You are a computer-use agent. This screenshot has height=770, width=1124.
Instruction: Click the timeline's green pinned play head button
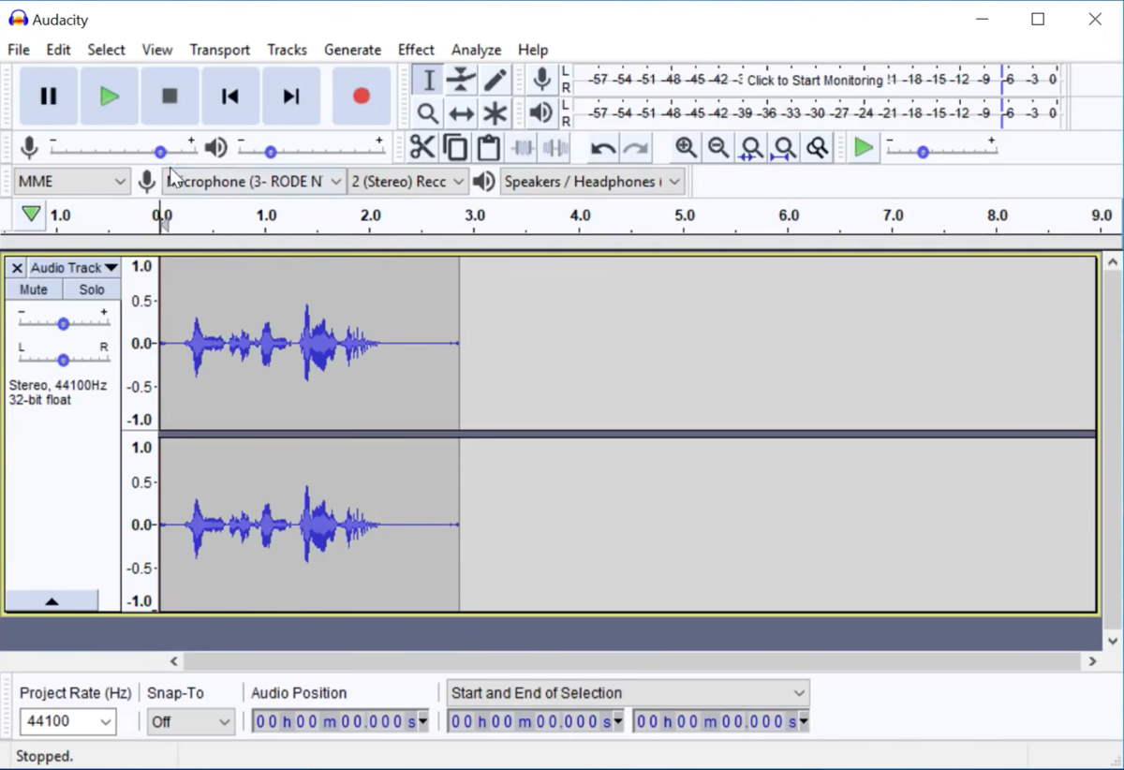click(x=31, y=215)
